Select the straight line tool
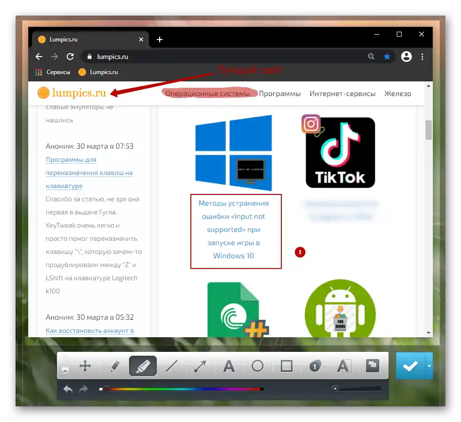461x422 pixels. click(x=172, y=366)
